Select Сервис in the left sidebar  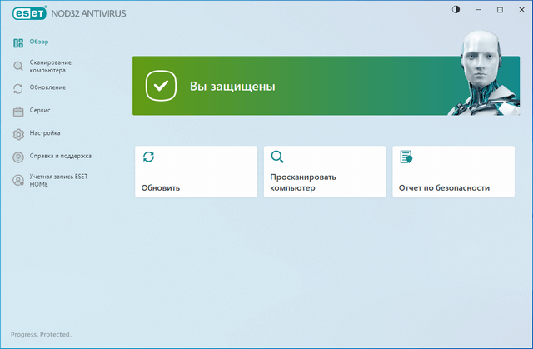click(41, 110)
